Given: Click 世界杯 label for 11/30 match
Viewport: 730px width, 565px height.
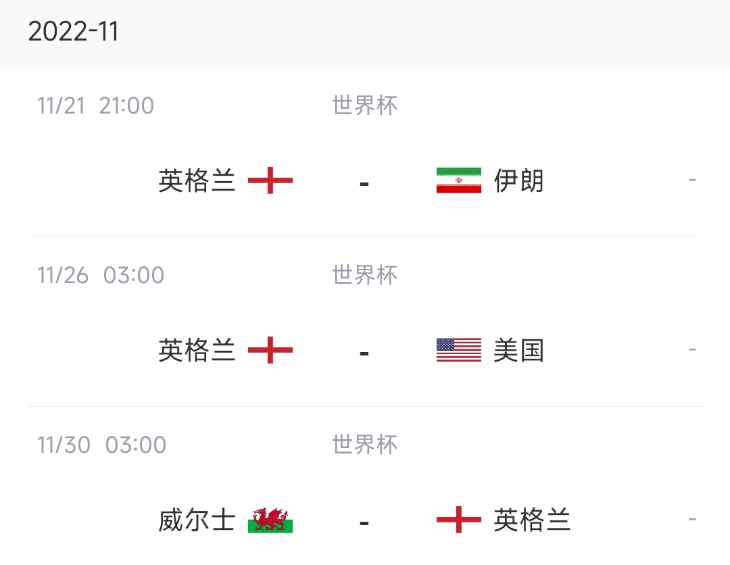Looking at the screenshot, I should pos(364,445).
